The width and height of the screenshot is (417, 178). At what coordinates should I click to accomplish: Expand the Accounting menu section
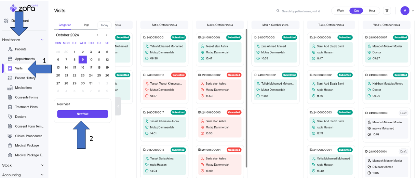click(42, 175)
